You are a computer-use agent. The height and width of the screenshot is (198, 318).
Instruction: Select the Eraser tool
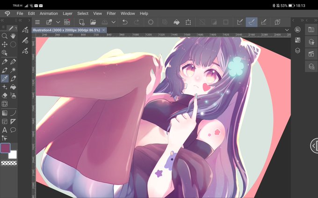pos(5,96)
